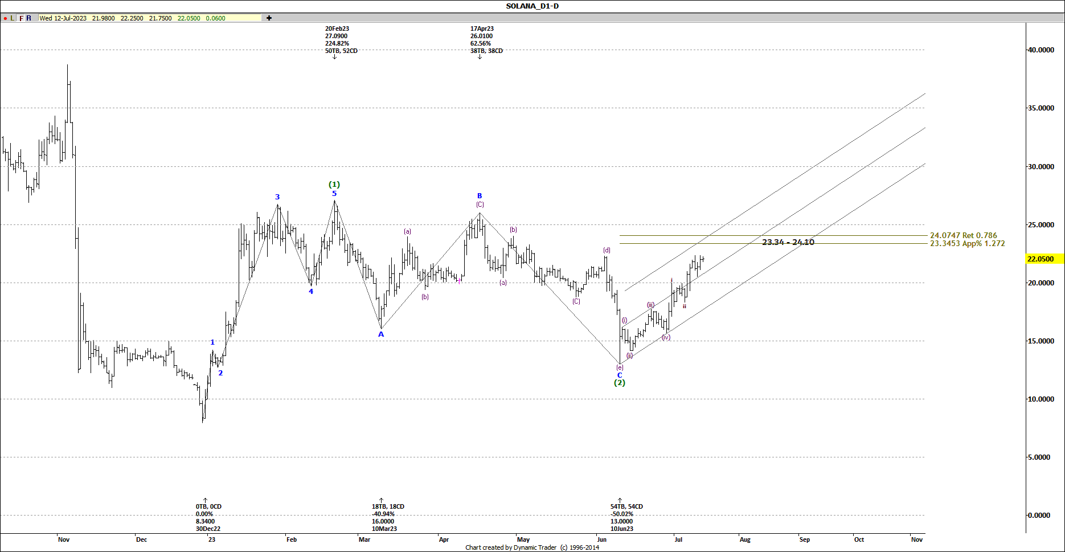Select the red i wave label
Screen dimensions: 1065x552
coord(671,280)
